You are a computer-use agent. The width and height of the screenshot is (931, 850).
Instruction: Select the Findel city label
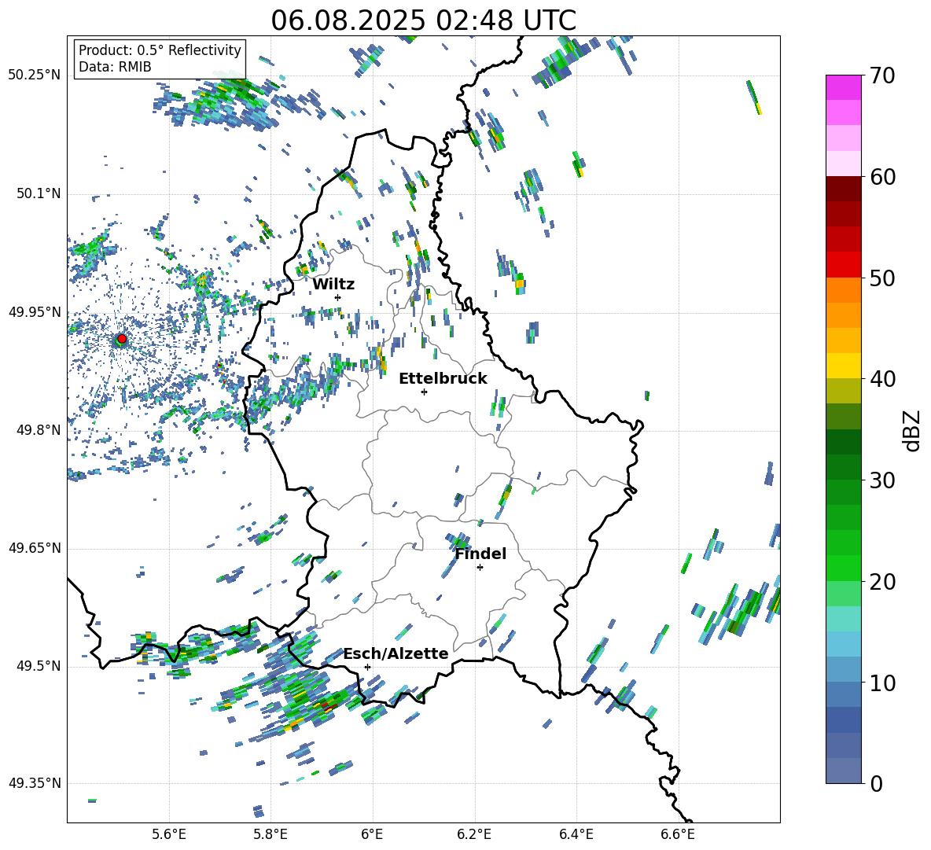pos(480,554)
